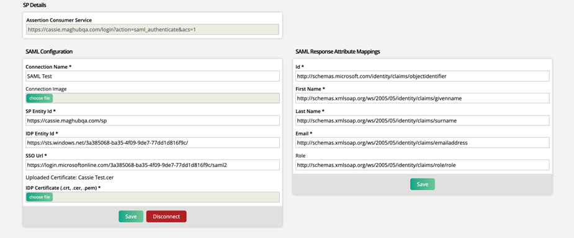This screenshot has width=574, height=238.
Task: Click the 'Id *' label
Action: tap(300, 67)
